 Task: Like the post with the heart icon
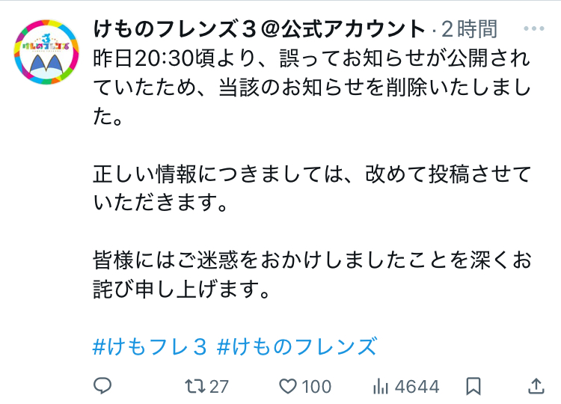click(x=288, y=386)
